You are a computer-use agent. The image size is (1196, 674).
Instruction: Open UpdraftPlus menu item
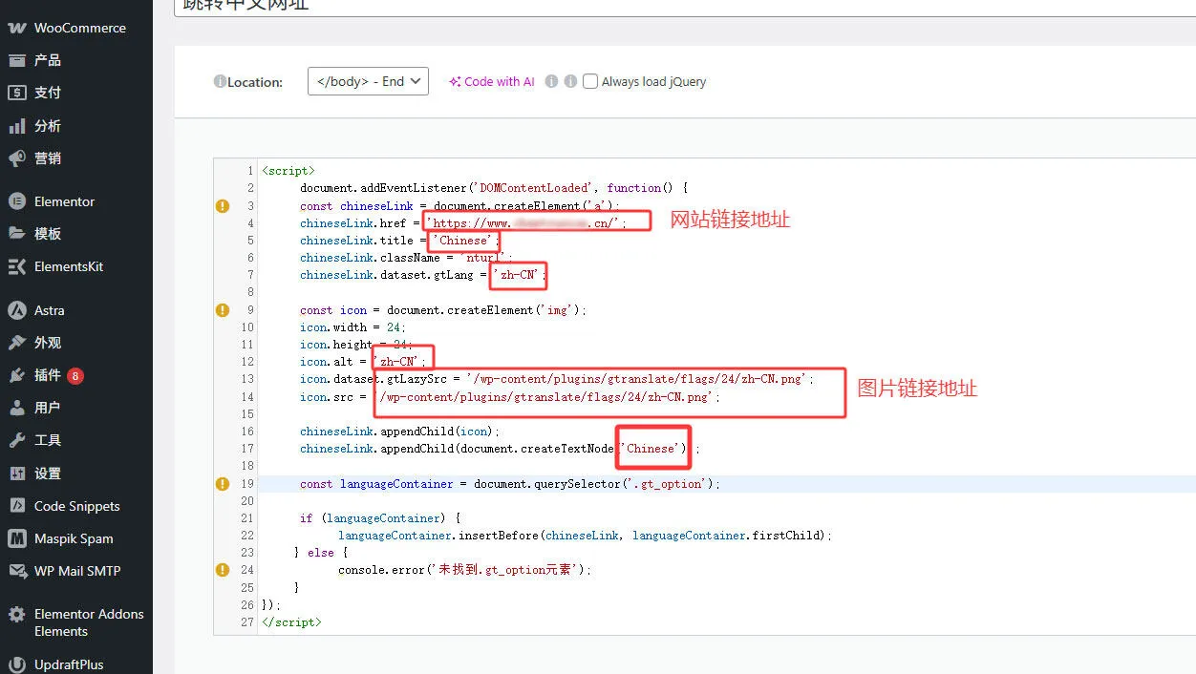coord(69,664)
